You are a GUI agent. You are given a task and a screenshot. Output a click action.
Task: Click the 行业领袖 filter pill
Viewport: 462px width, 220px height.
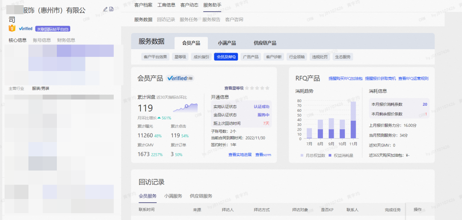tap(297, 57)
